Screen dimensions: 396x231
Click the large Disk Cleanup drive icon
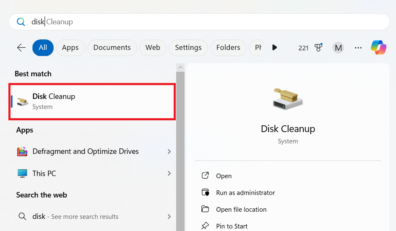(x=288, y=99)
